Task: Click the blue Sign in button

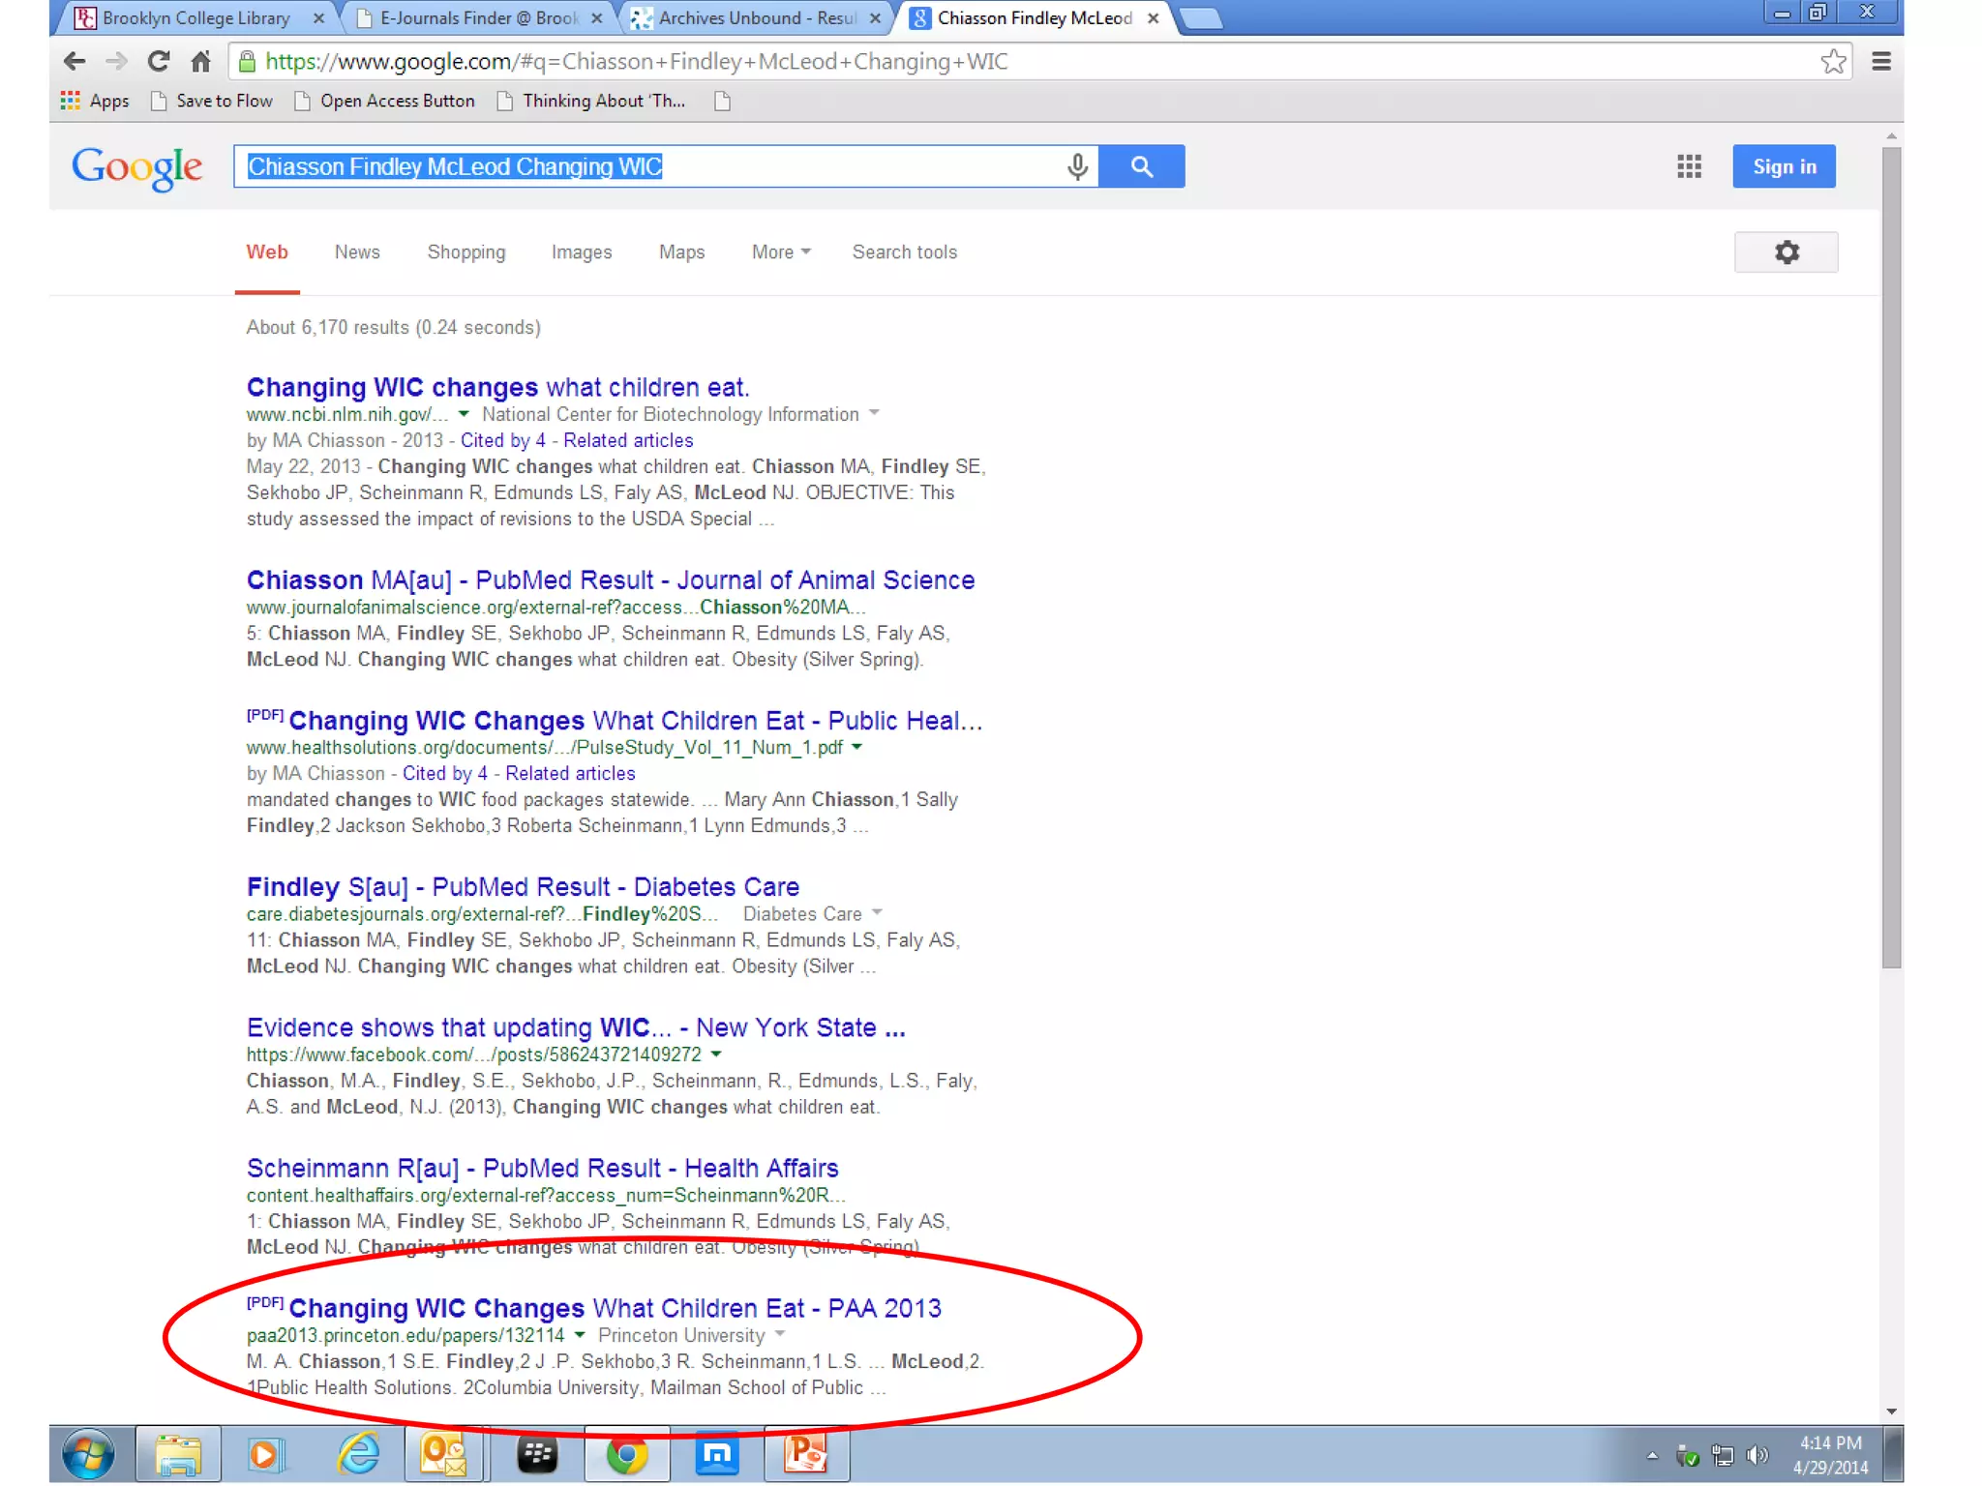Action: [1783, 166]
